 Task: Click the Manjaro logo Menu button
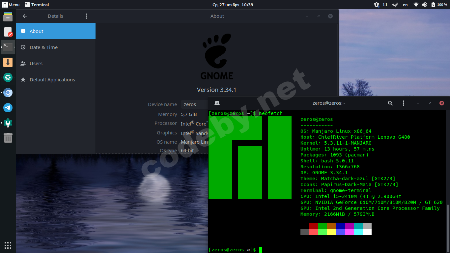point(11,5)
